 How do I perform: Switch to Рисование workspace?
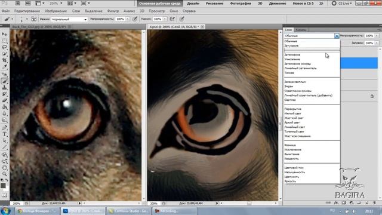[x=215, y=4]
